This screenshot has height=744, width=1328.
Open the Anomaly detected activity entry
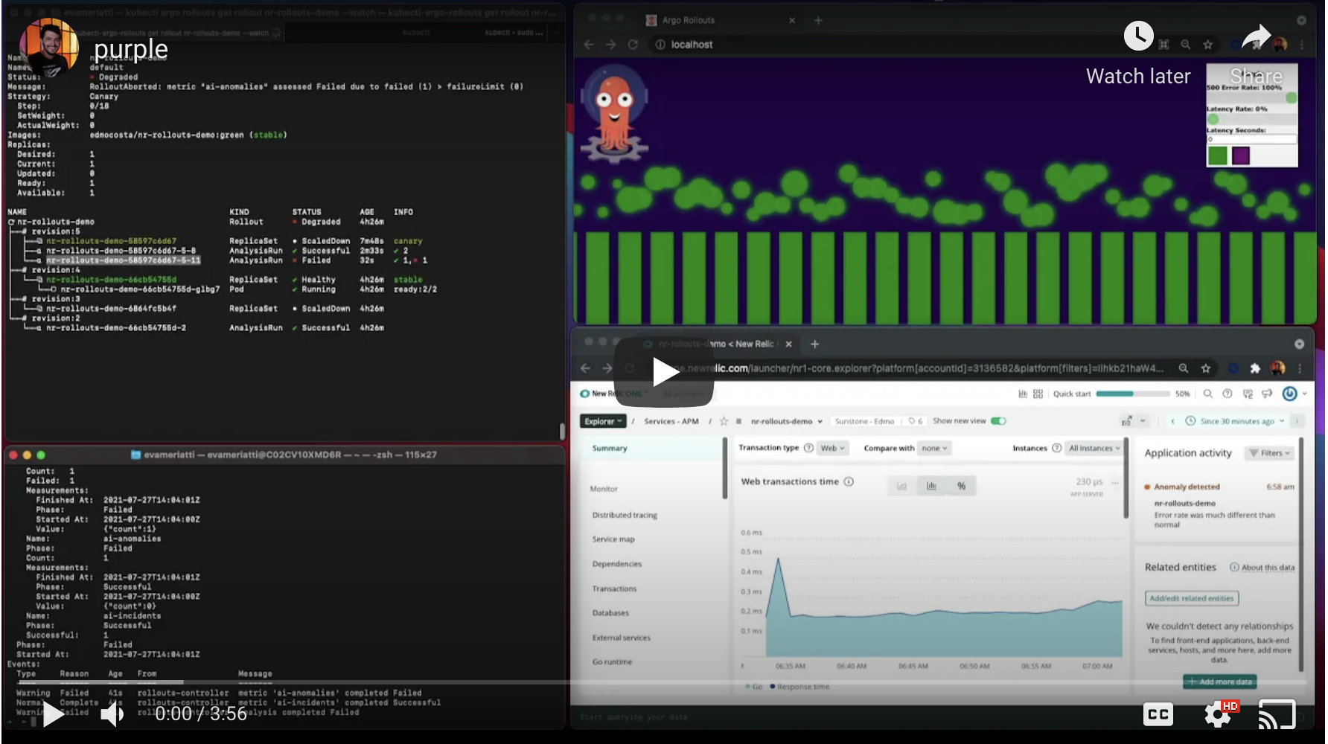click(1219, 505)
